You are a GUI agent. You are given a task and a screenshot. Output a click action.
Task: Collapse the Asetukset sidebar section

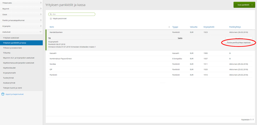tap(41, 32)
